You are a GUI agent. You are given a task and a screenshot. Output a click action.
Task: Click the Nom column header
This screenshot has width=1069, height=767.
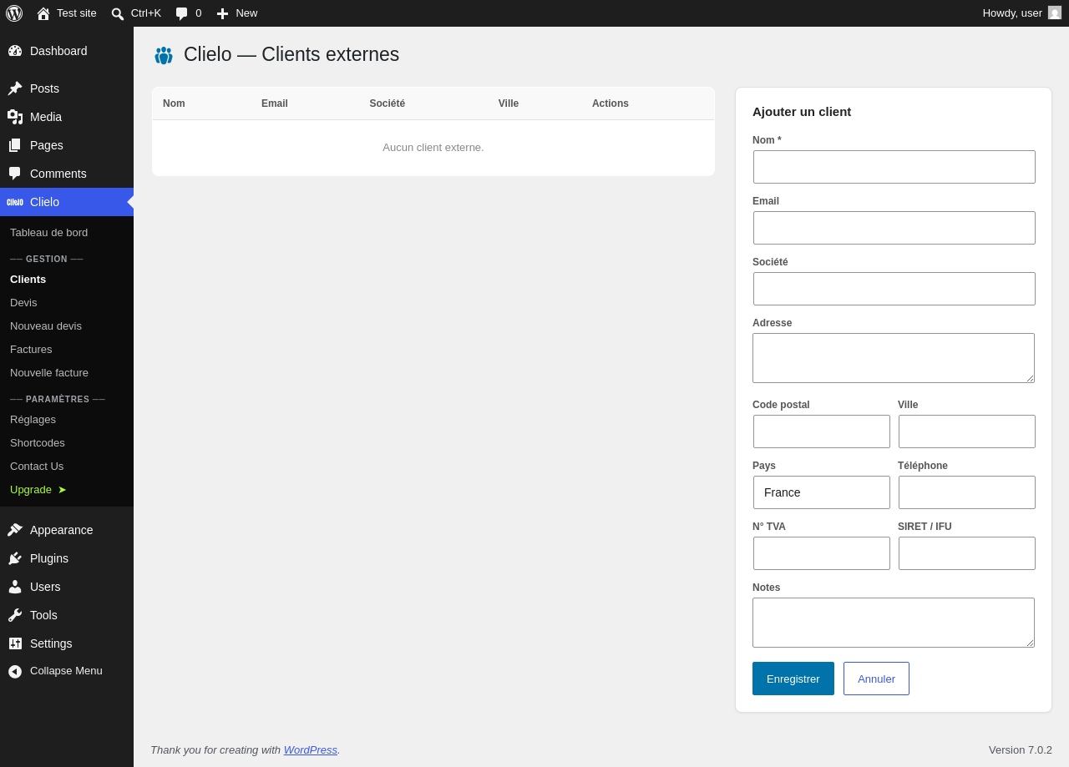click(x=174, y=103)
